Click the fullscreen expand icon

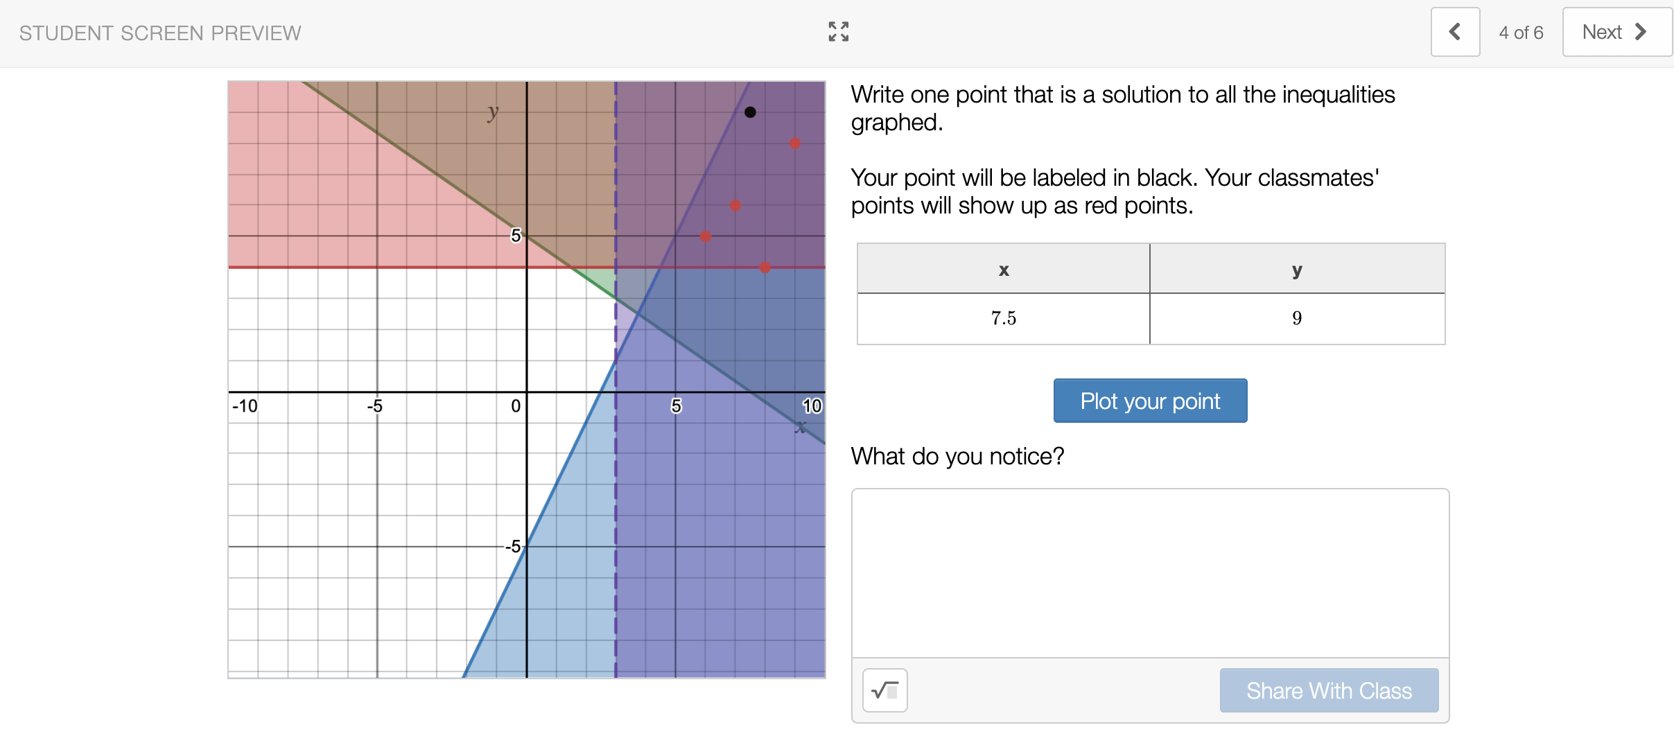pyautogui.click(x=838, y=32)
